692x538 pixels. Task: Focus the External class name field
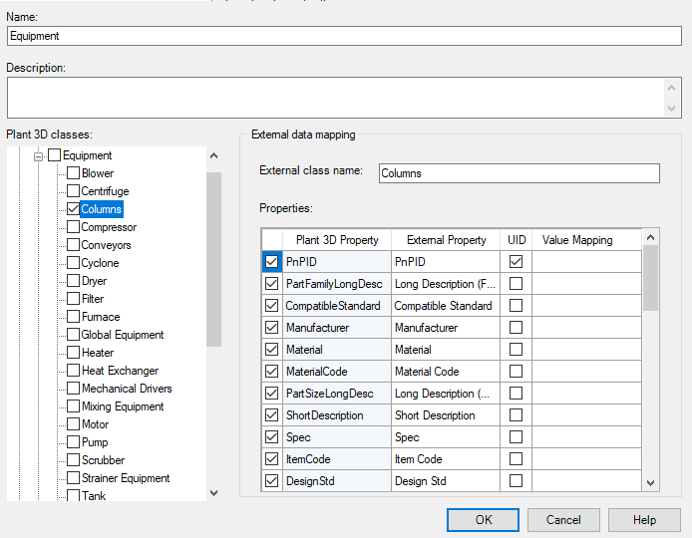[519, 173]
